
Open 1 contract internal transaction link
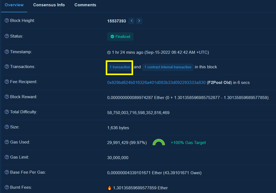click(x=168, y=67)
